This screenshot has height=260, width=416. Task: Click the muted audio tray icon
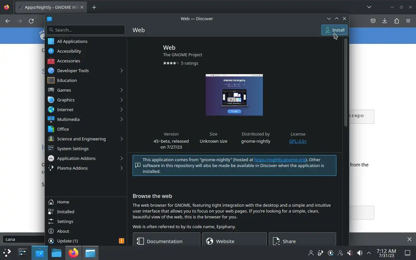350,253
